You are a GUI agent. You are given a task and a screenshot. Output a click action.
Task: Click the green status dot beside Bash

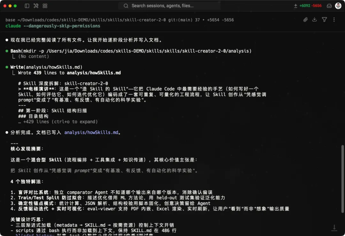[x=7, y=51]
